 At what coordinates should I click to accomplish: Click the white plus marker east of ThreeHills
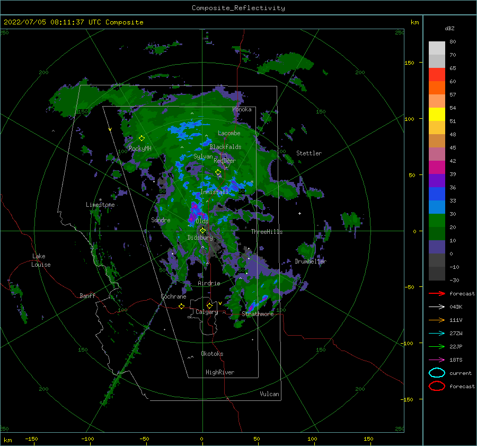point(299,213)
